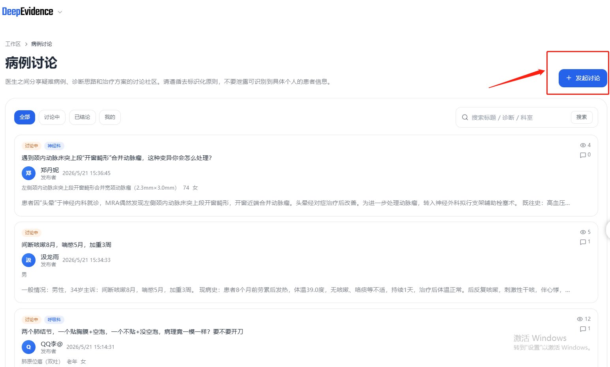Image resolution: width=610 pixels, height=367 pixels.
Task: Click the 神经科 department tag
Action: (x=54, y=146)
